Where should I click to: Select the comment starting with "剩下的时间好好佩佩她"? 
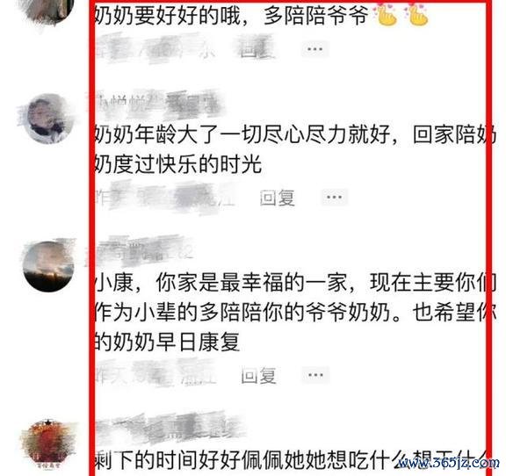point(292,460)
